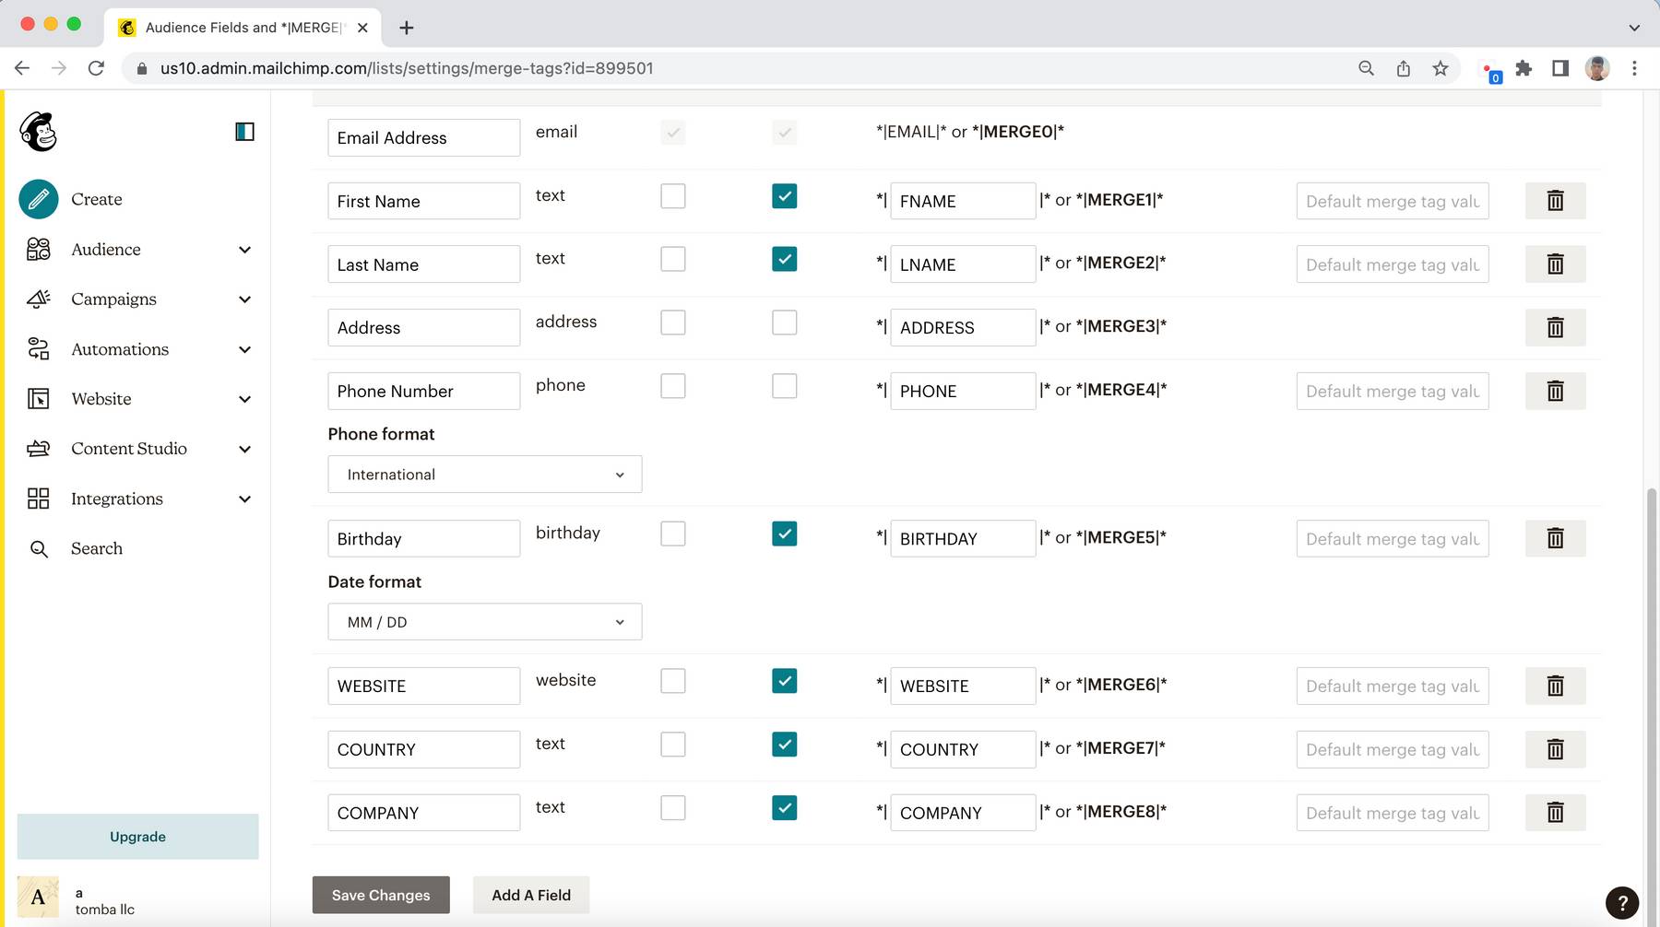Share this page using the share icon

point(1403,68)
